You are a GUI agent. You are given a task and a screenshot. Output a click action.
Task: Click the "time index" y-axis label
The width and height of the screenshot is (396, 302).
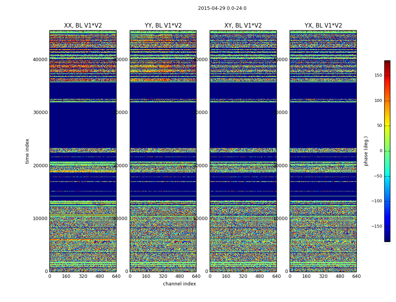pyautogui.click(x=27, y=151)
